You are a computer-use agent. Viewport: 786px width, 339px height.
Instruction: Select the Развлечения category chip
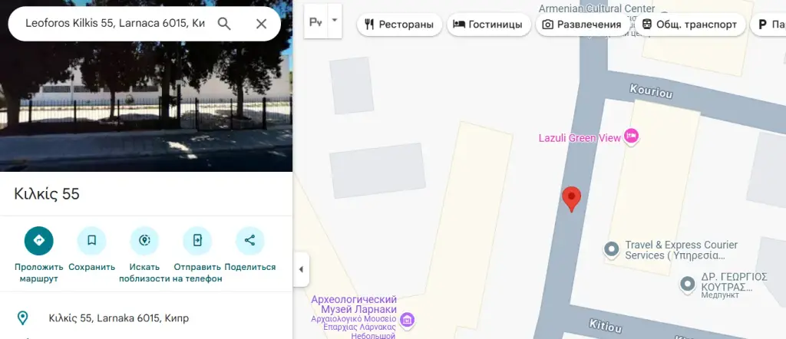(x=583, y=25)
